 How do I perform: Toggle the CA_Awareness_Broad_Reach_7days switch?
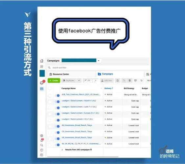coord(58,133)
